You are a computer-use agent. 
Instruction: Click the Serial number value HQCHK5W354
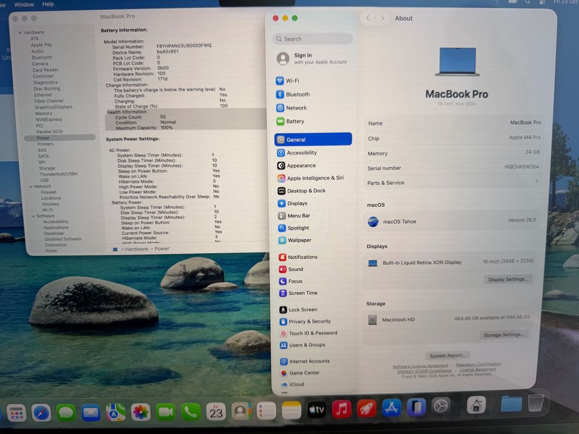[x=521, y=167]
